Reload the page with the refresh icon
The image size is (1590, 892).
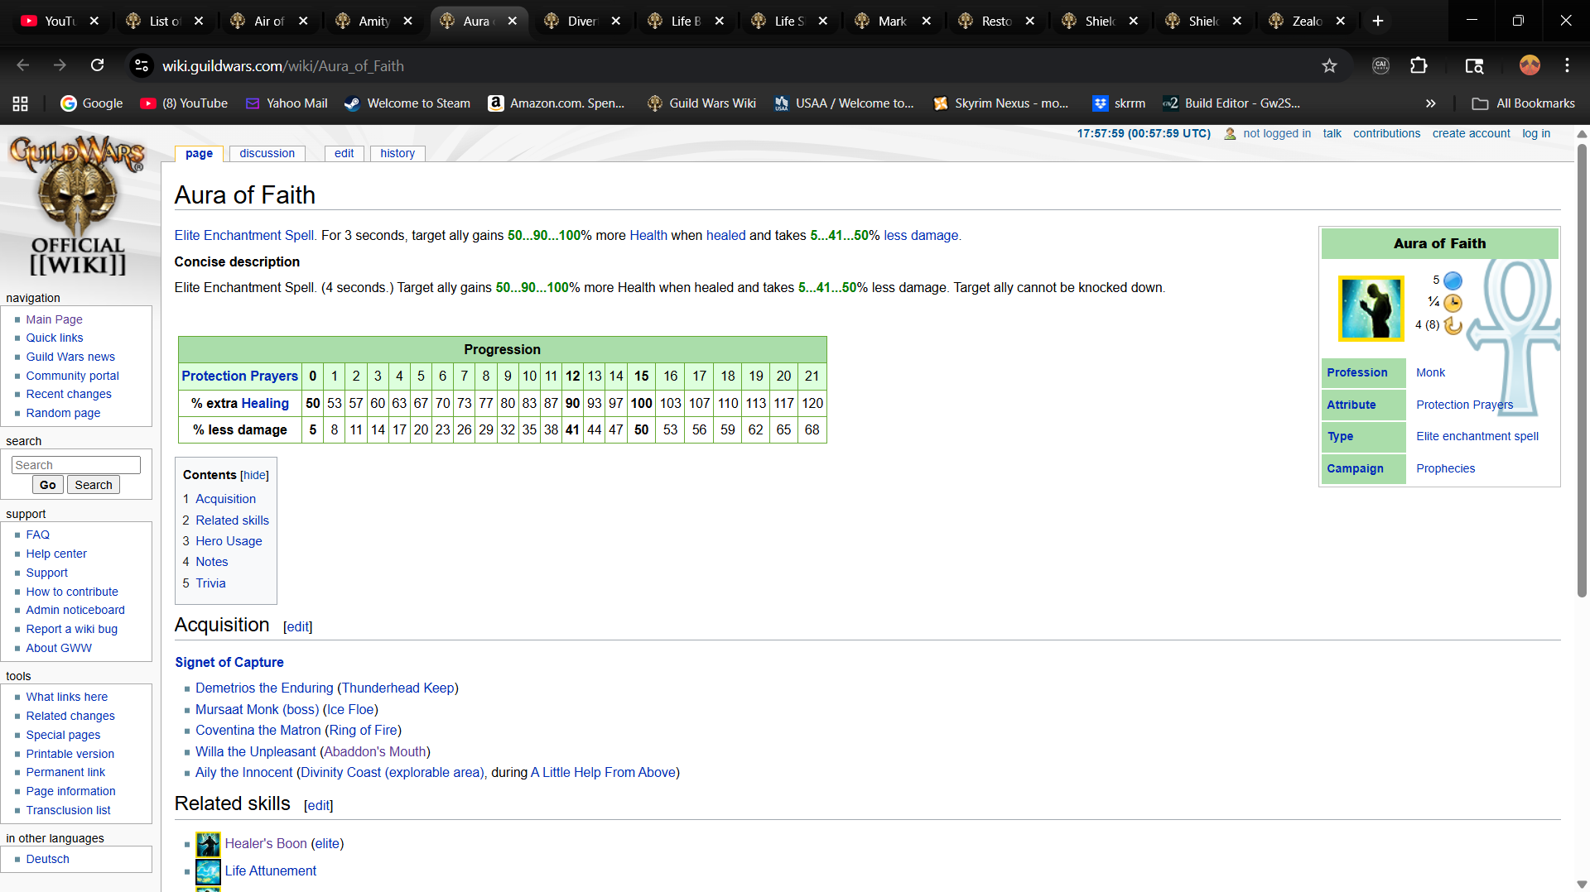pyautogui.click(x=97, y=65)
